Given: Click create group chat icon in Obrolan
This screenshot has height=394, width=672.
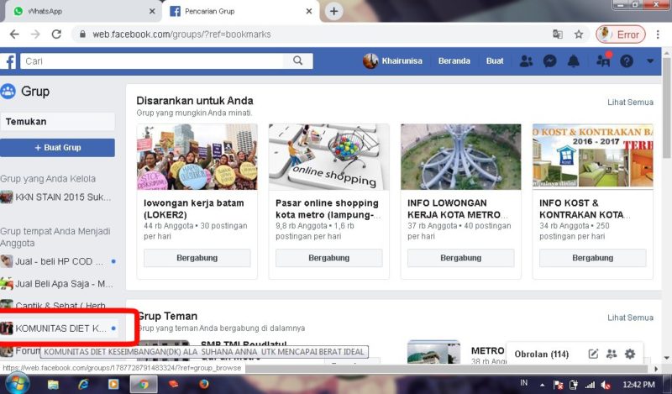Looking at the screenshot, I should 612,355.
